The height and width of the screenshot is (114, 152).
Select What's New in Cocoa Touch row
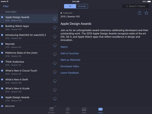pyautogui.click(x=29, y=72)
